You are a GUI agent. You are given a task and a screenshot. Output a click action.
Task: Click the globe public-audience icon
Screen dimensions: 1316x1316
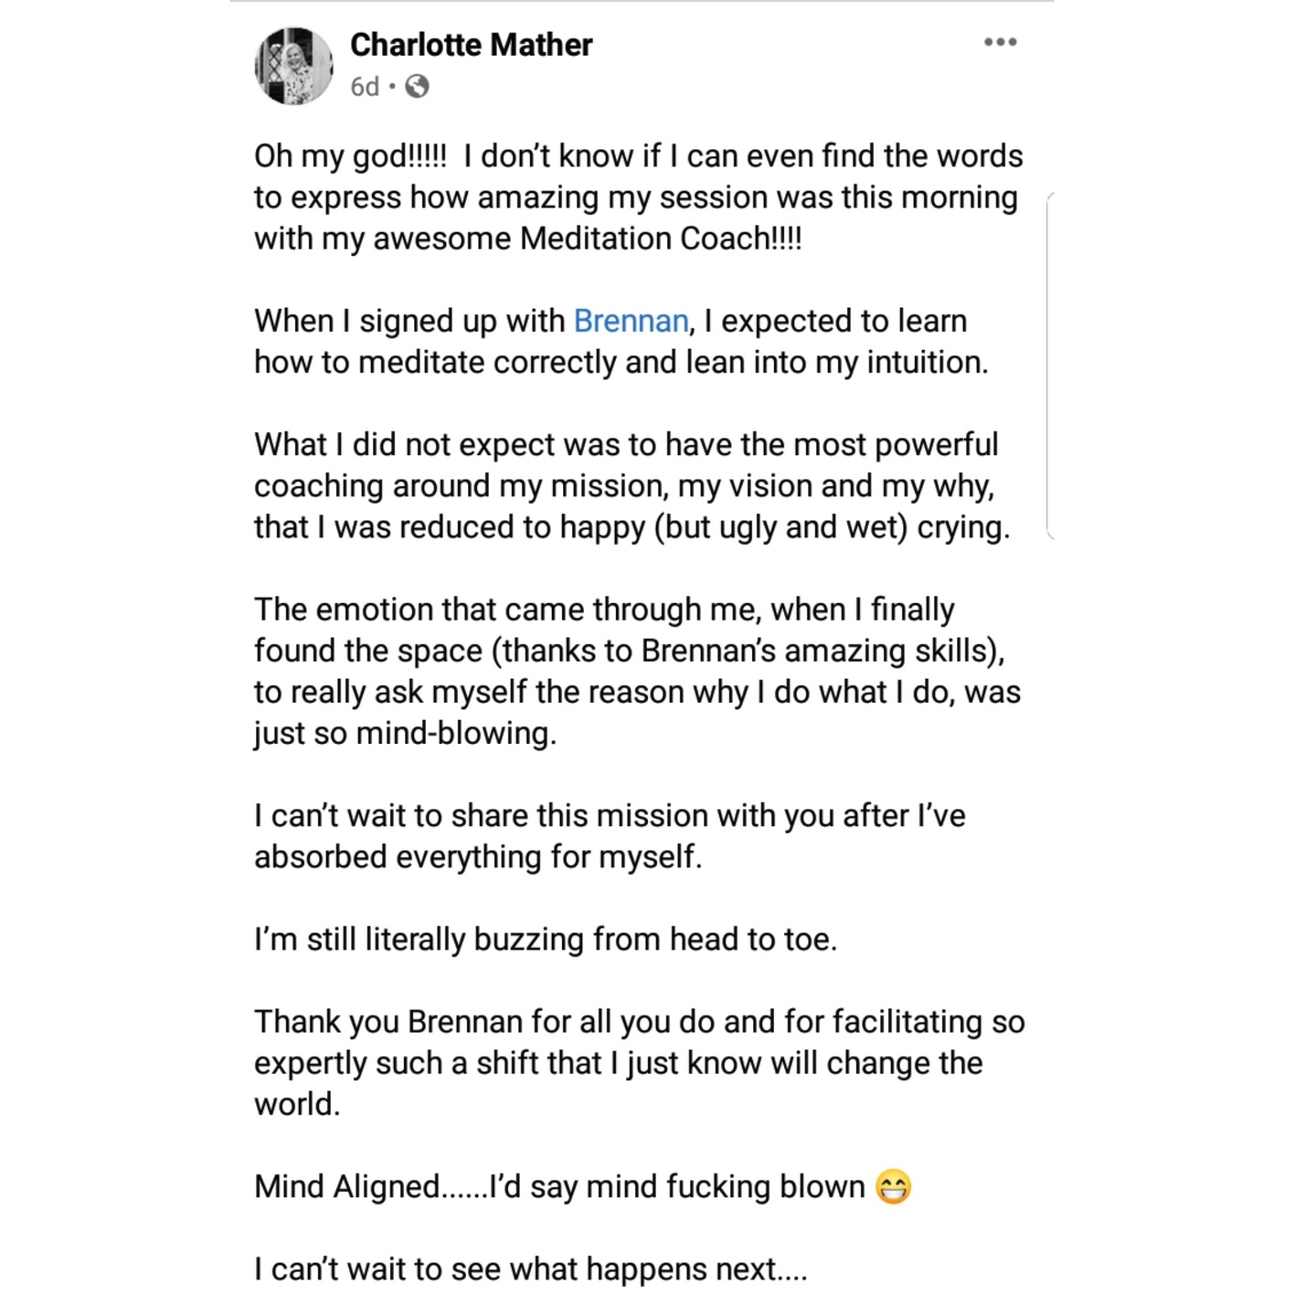pyautogui.click(x=417, y=87)
